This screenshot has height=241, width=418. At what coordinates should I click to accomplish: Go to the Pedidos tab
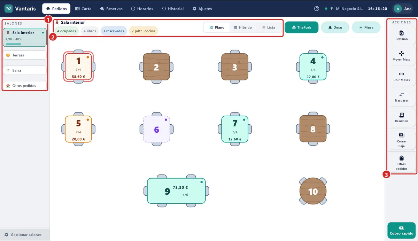point(56,9)
